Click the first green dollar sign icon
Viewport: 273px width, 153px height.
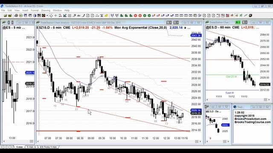(x=122, y=16)
